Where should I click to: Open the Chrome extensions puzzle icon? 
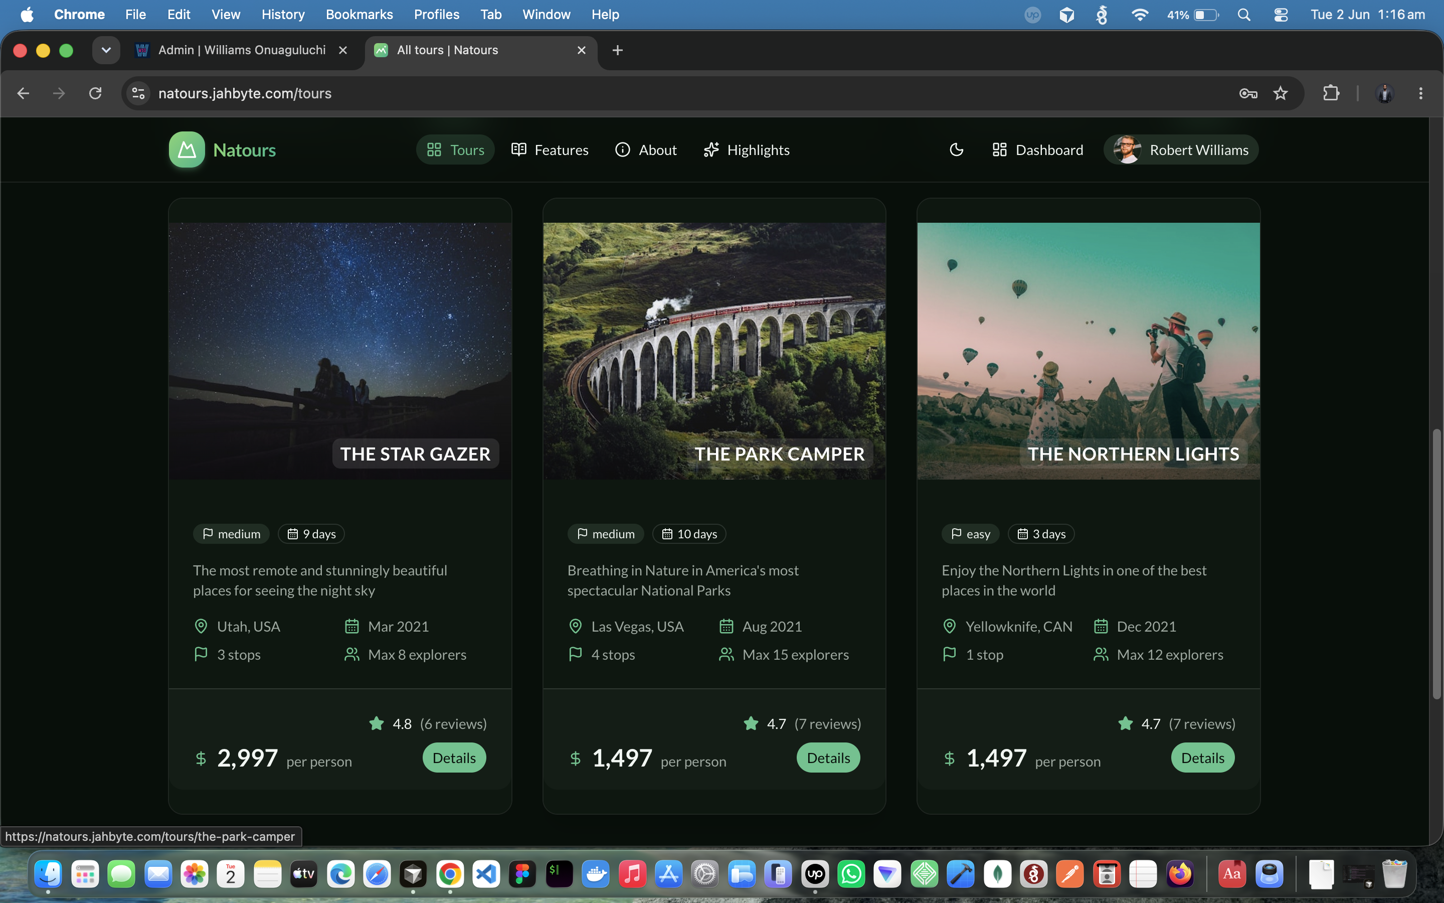coord(1331,93)
